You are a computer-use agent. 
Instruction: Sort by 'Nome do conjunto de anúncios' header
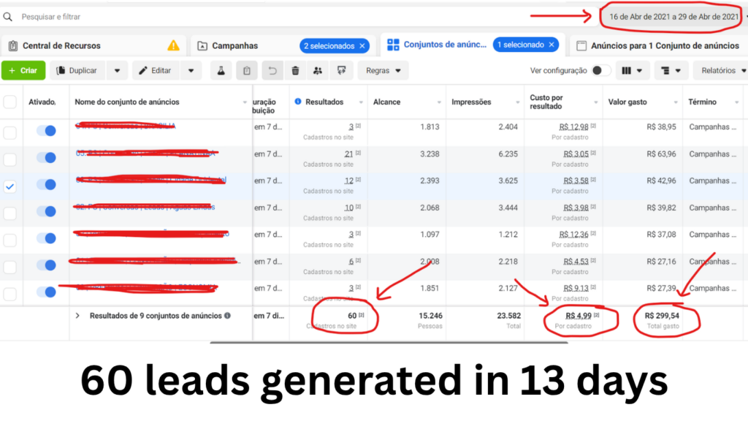pos(127,102)
